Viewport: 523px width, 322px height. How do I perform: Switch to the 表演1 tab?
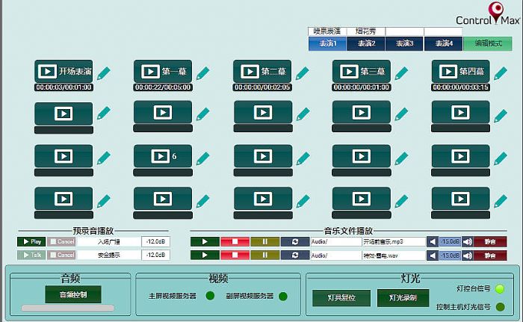coord(327,44)
